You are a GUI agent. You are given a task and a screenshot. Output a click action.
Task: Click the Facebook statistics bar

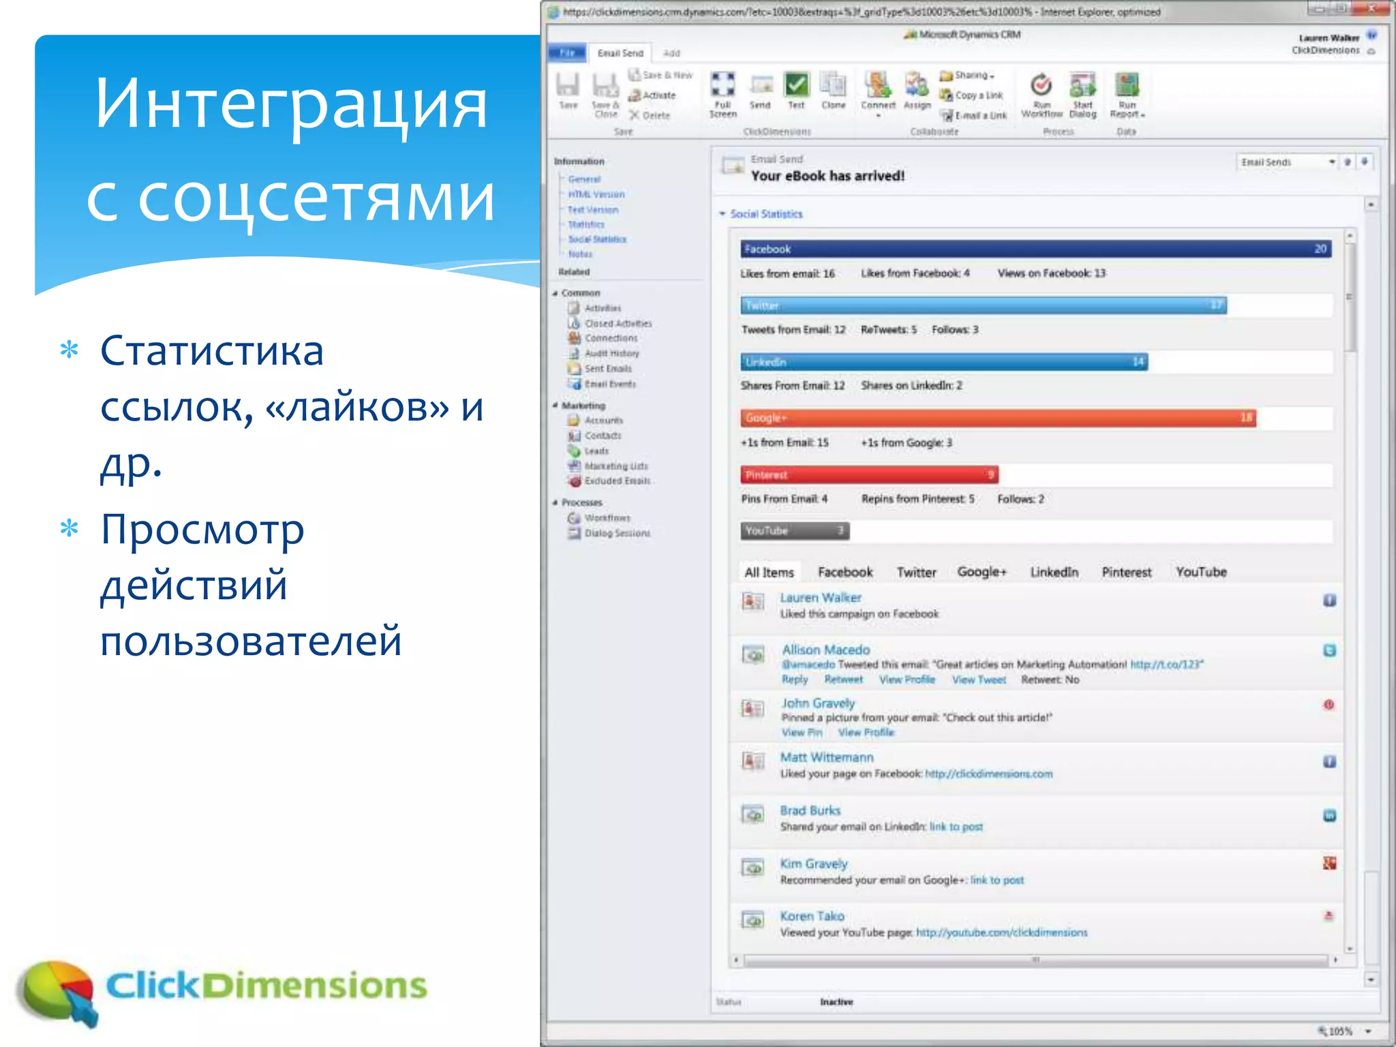(1035, 249)
